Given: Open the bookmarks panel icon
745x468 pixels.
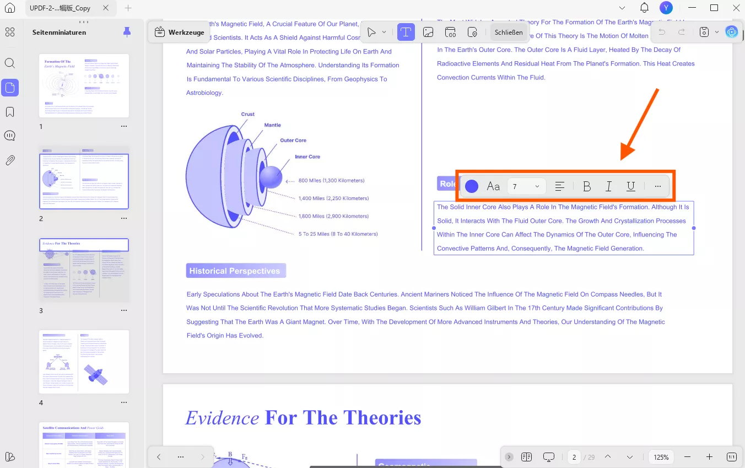Looking at the screenshot, I should tap(10, 112).
